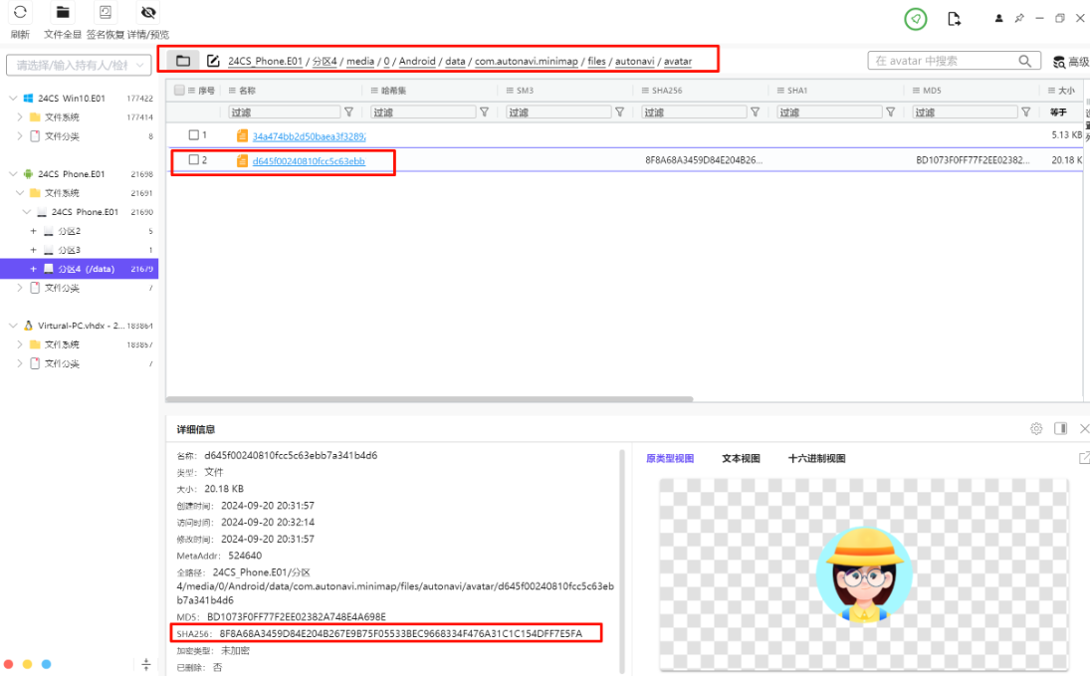Open the 签名恢复 signature recovery tool
This screenshot has width=1090, height=676.
105,14
